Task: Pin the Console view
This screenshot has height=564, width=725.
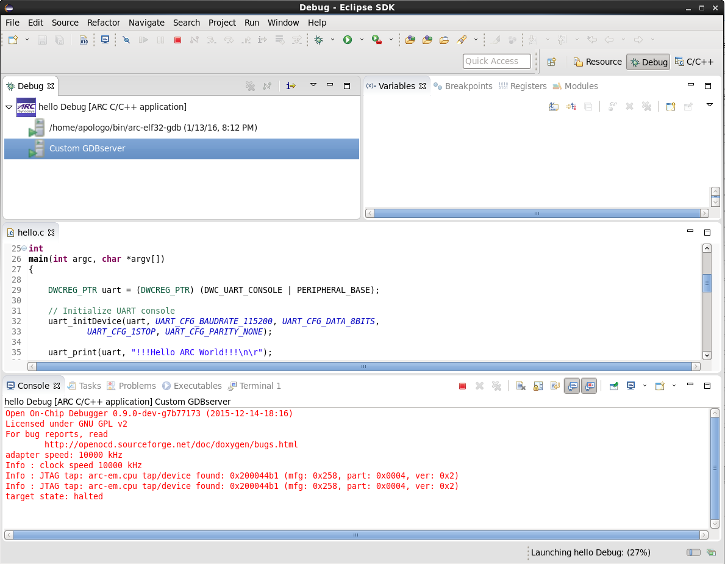Action: (613, 386)
